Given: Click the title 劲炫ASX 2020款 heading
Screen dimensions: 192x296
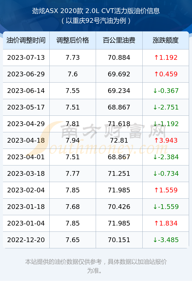Looking at the screenshot, I should click(x=96, y=11).
